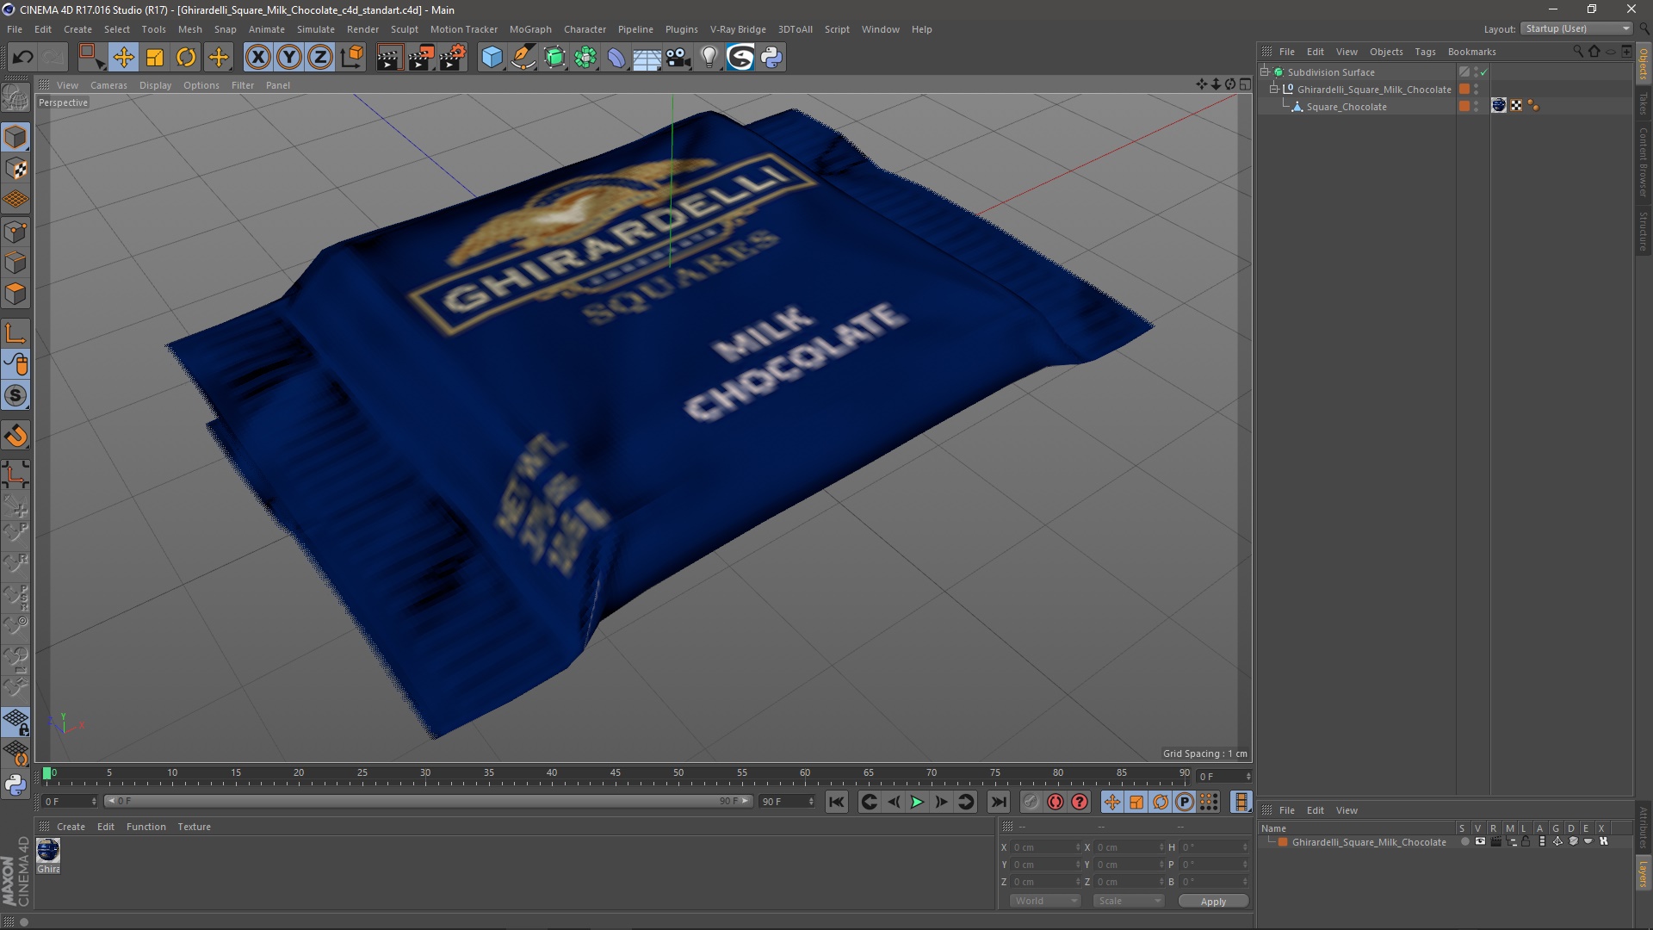The width and height of the screenshot is (1653, 930).
Task: Open the V-Ray Bridge menu
Action: 738,29
